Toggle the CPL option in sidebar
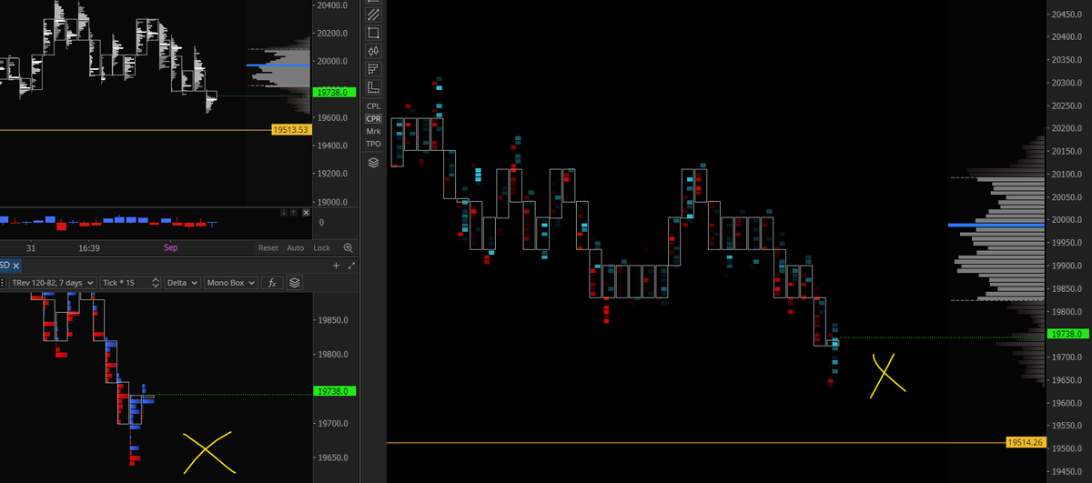The image size is (1092, 483). (373, 106)
